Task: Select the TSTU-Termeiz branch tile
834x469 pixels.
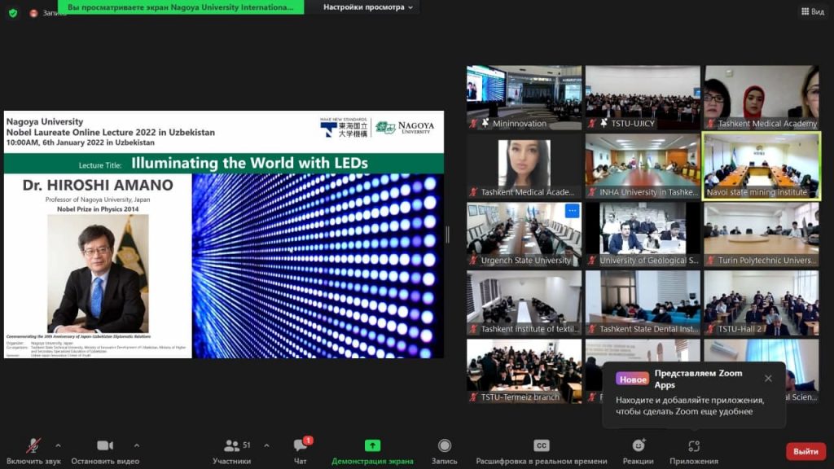Action: pos(524,371)
